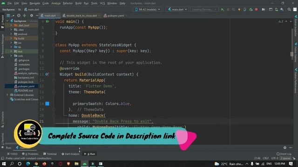
Task: Open the Event Log
Action: coord(284,154)
